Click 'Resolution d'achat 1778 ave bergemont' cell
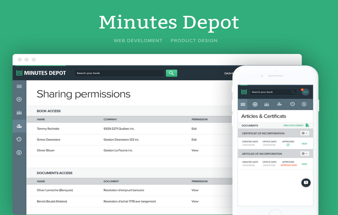Screen dimensions: 338x215 pyautogui.click(x=129, y=201)
